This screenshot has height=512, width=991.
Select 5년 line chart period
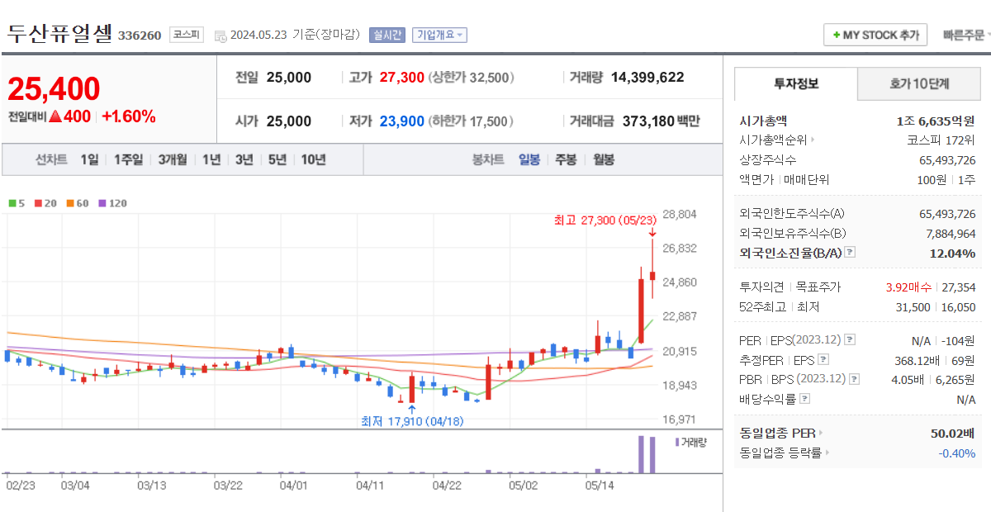277,159
